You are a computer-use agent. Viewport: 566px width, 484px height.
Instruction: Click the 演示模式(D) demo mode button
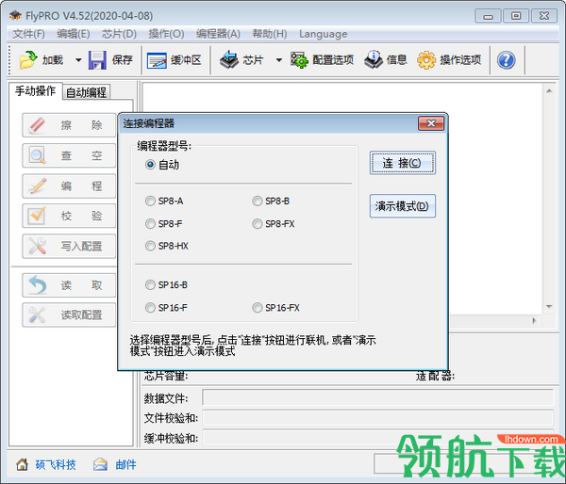click(403, 206)
